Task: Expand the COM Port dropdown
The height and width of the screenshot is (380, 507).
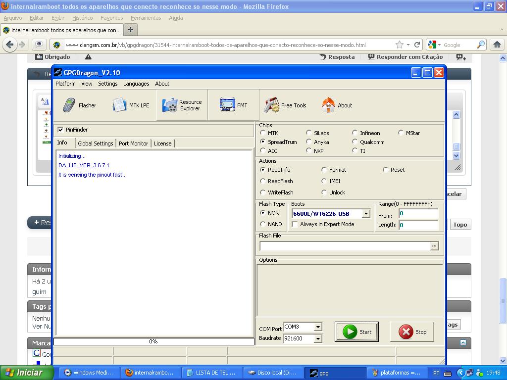Action: pos(318,327)
